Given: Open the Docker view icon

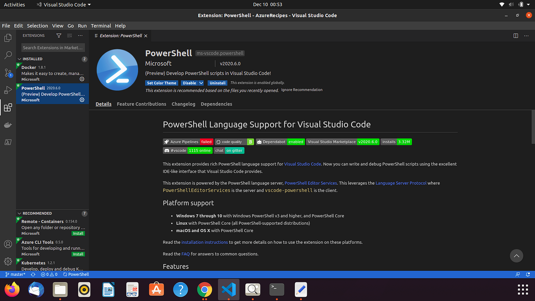Looking at the screenshot, I should click(x=8, y=125).
